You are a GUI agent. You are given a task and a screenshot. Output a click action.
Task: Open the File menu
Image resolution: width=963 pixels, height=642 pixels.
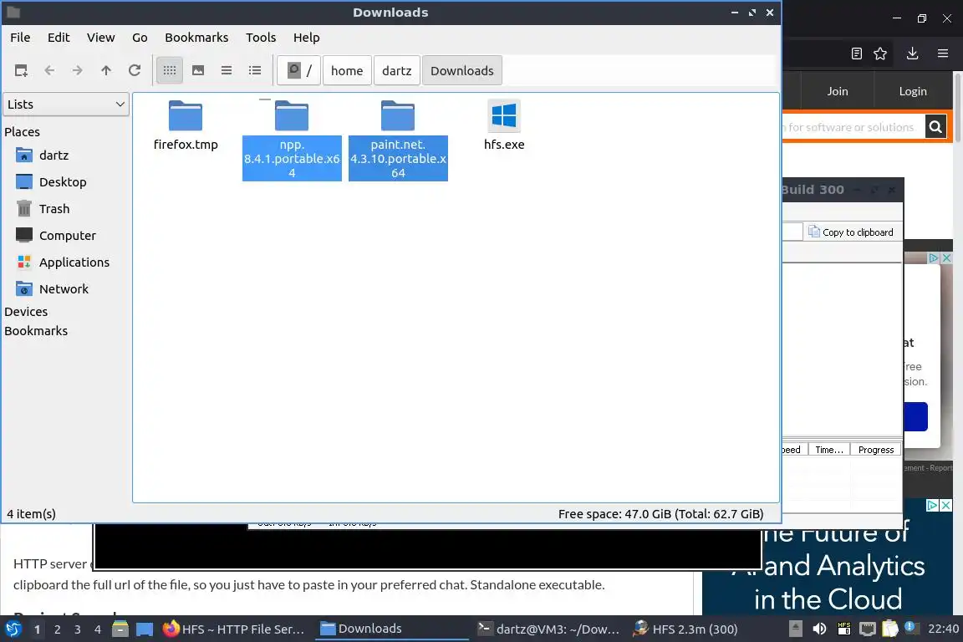tap(20, 38)
